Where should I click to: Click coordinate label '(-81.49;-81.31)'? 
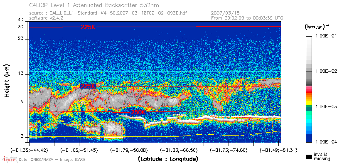point(278,150)
